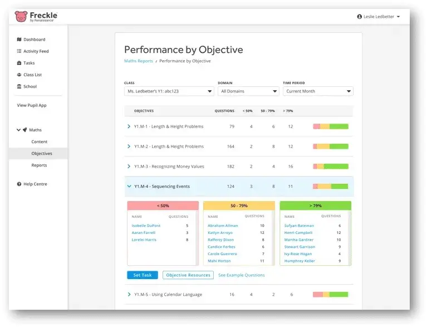Click the Y1.M-3 performance colour bar
Viewport: 427px width, 327px height.
(331, 167)
